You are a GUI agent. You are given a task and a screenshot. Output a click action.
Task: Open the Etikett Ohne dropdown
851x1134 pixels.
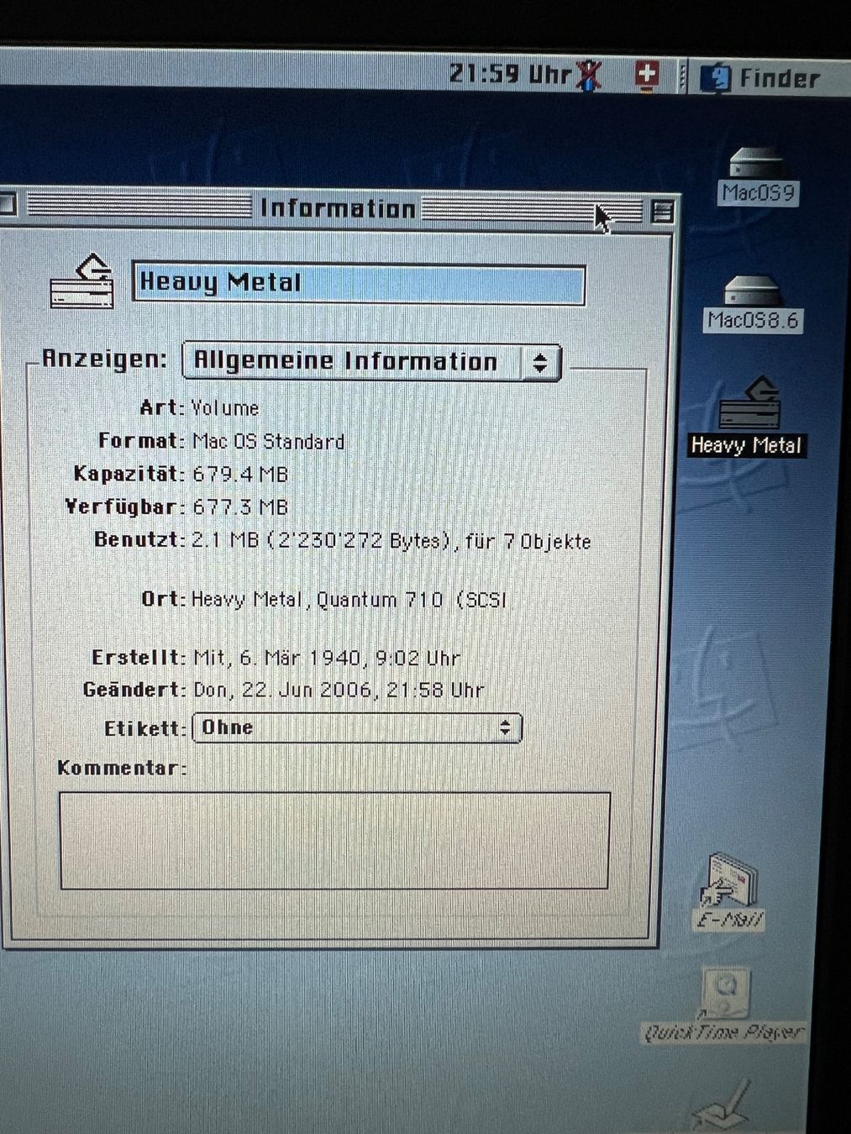coord(357,727)
